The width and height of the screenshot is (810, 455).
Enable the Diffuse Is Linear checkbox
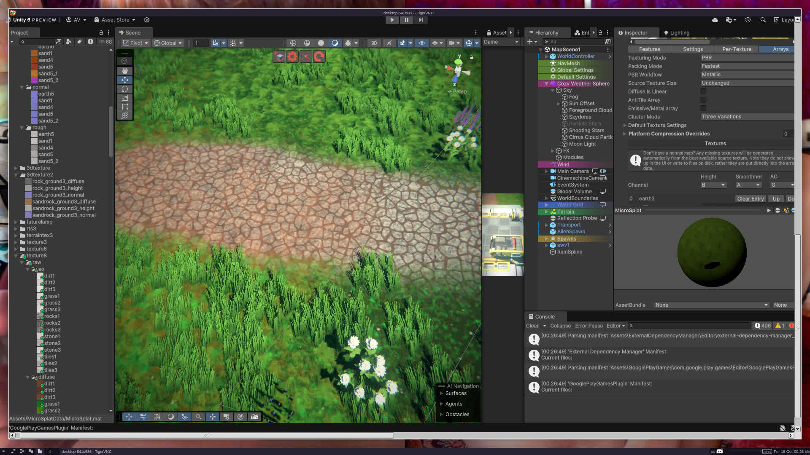pos(703,91)
